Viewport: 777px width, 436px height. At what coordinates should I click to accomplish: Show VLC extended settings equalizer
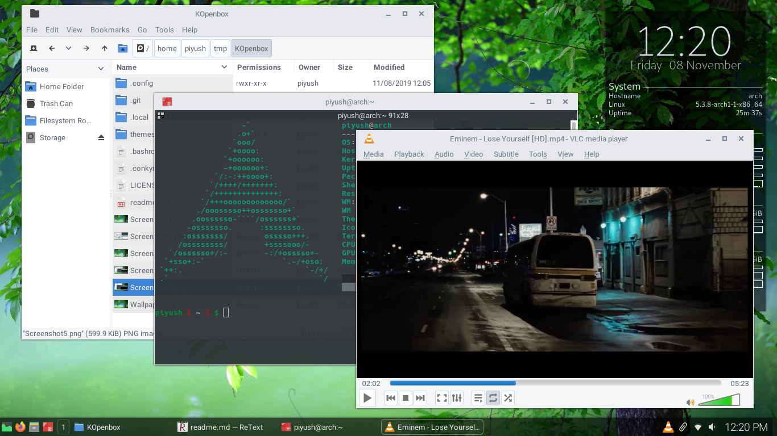(457, 398)
